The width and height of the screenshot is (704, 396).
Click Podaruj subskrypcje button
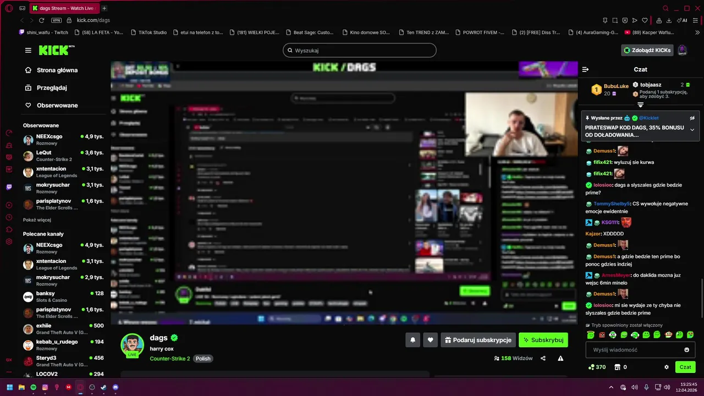[x=478, y=340]
